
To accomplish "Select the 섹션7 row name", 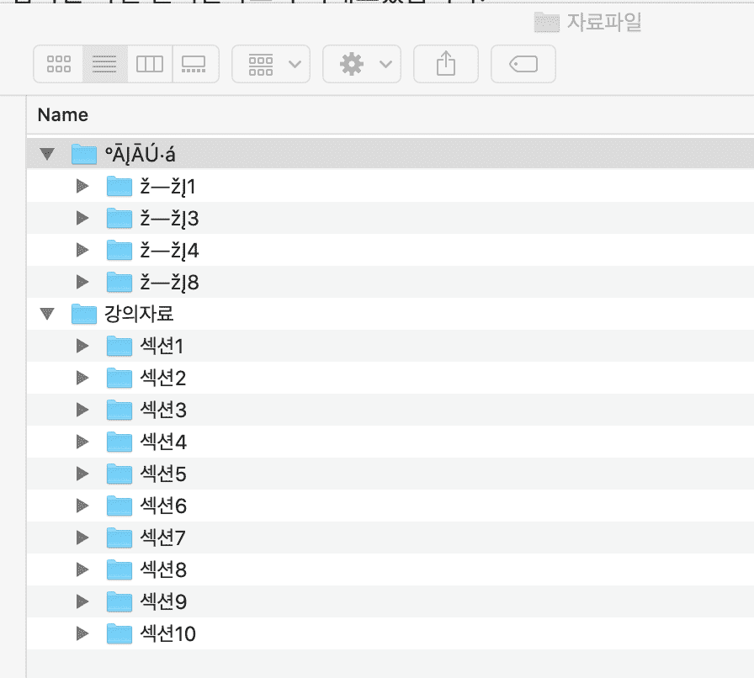I will pyautogui.click(x=163, y=538).
